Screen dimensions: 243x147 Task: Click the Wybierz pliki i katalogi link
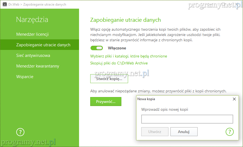coord(129,56)
